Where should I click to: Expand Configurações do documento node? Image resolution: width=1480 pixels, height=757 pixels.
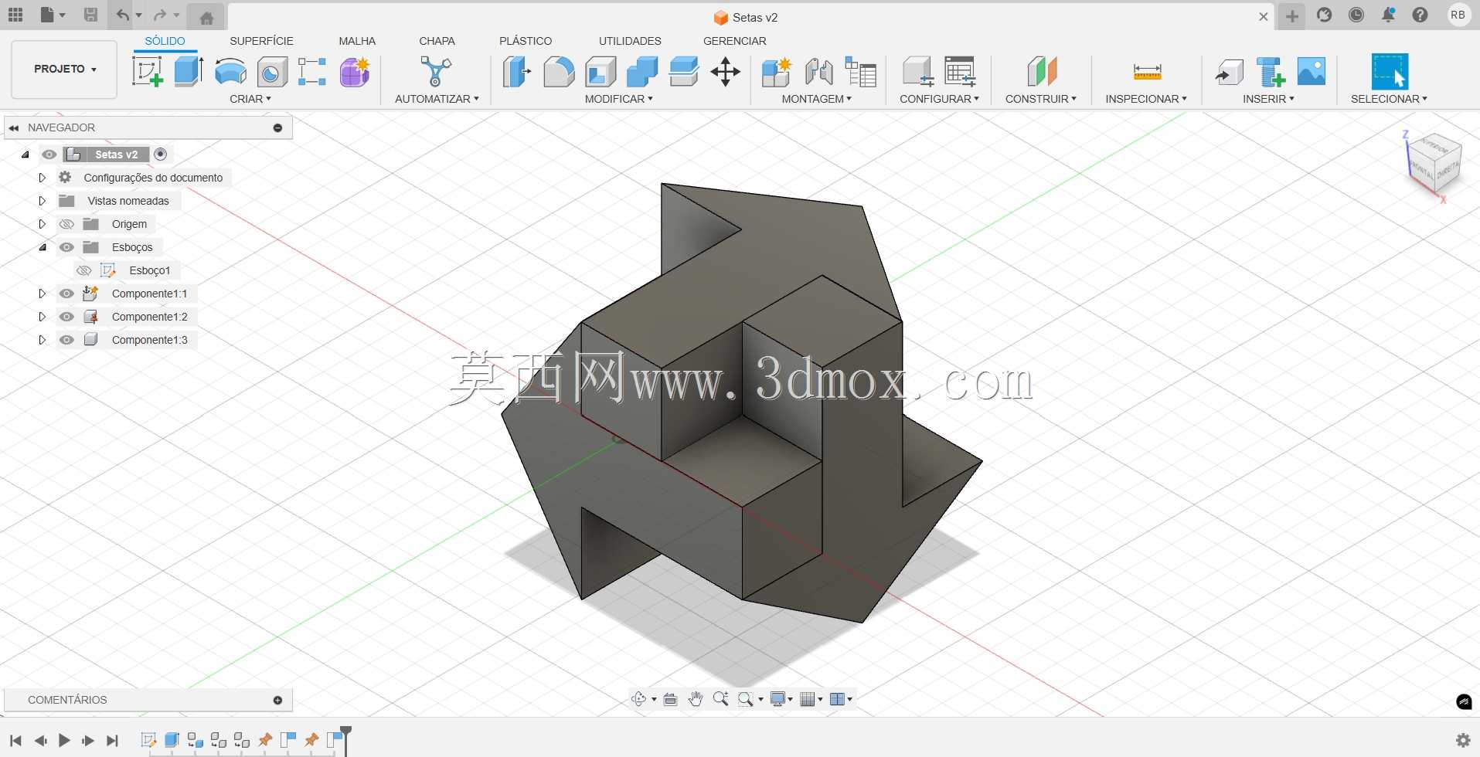[43, 178]
